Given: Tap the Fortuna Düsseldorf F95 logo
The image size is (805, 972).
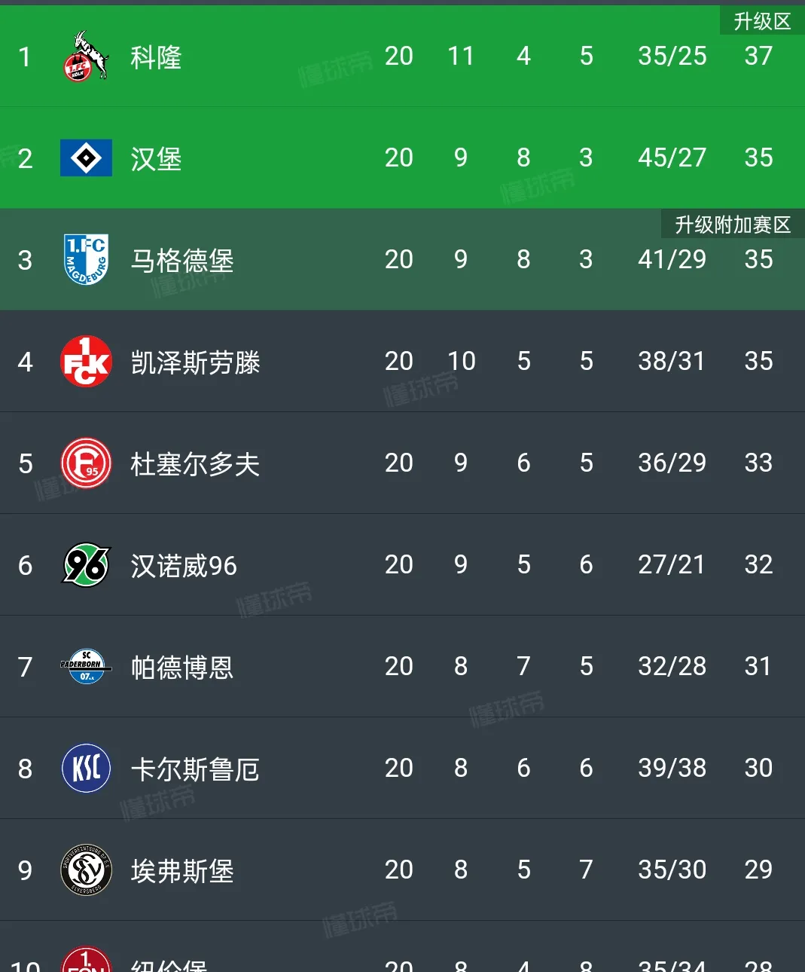Looking at the screenshot, I should 86,463.
